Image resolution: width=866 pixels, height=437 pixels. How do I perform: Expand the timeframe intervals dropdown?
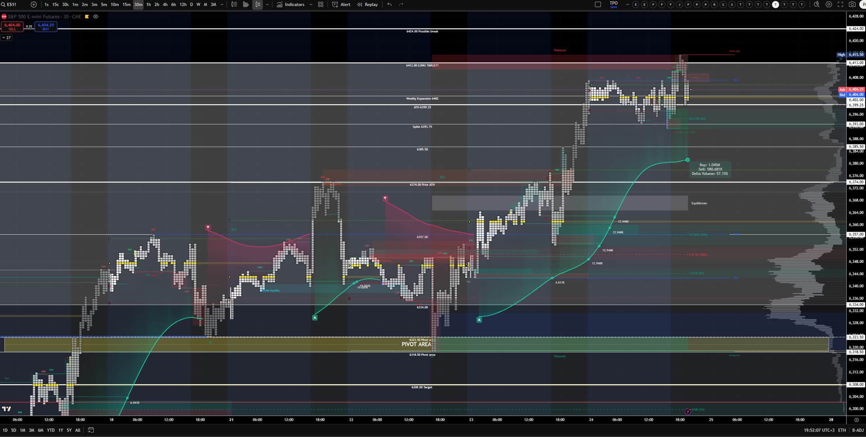222,5
